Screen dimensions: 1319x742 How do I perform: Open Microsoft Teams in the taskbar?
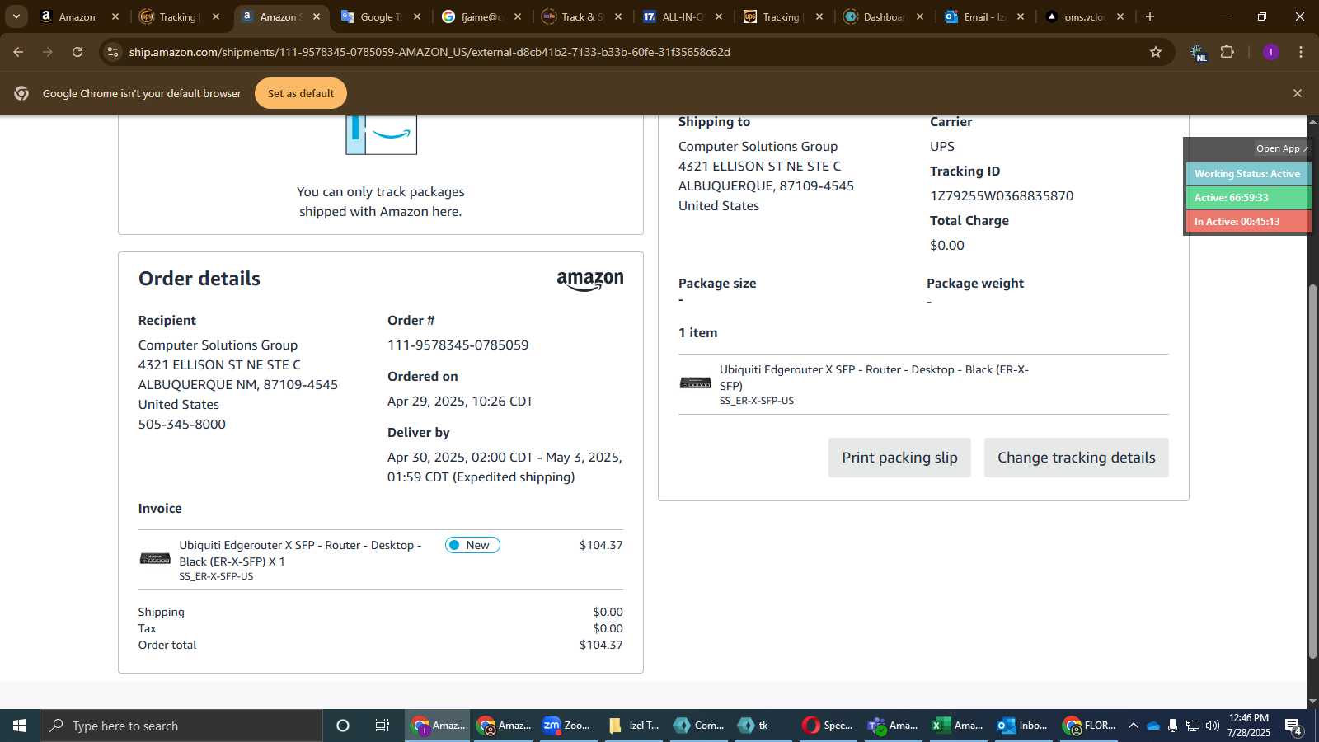[893, 726]
